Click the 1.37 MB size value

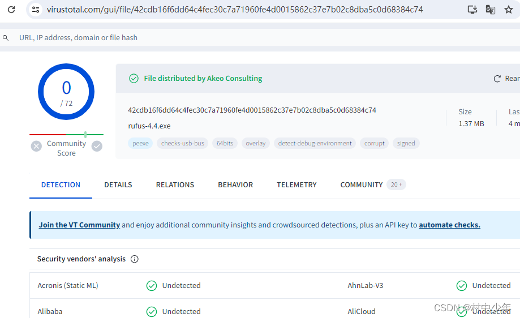(x=471, y=124)
